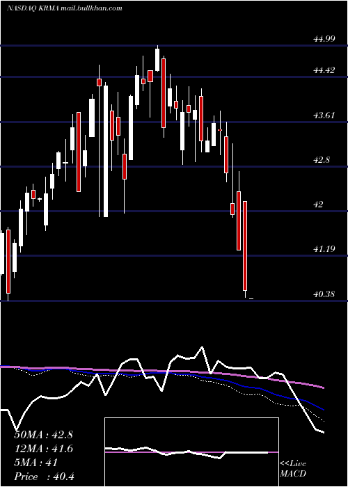
Task: Click the 42 price axis label
Action: click(x=319, y=205)
